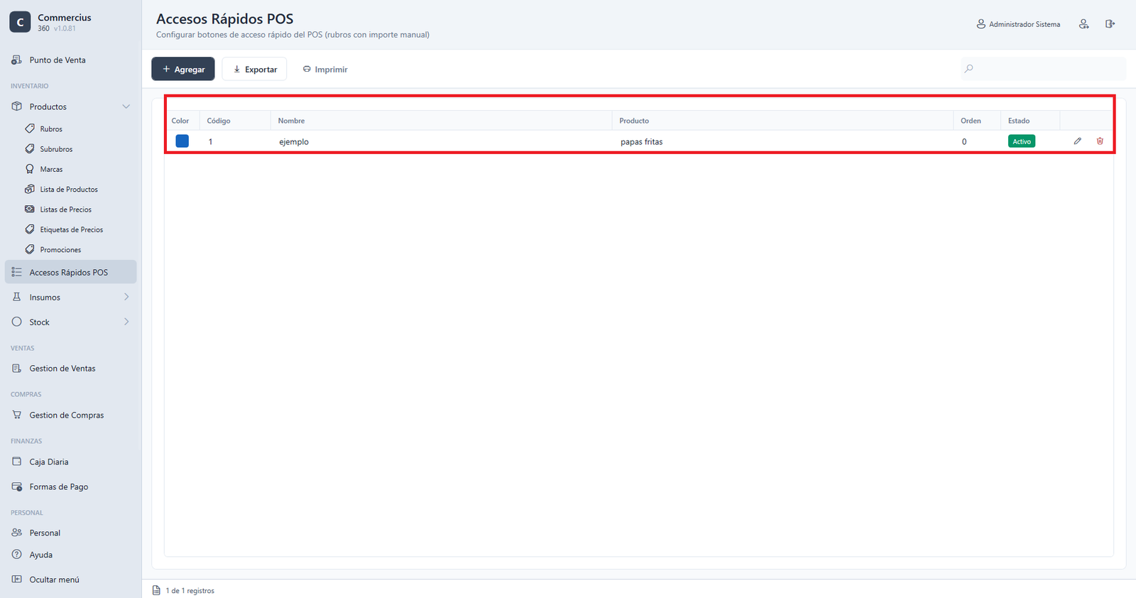The image size is (1136, 598).
Task: Click the pencil edit icon for ejemplo row
Action: (1077, 141)
